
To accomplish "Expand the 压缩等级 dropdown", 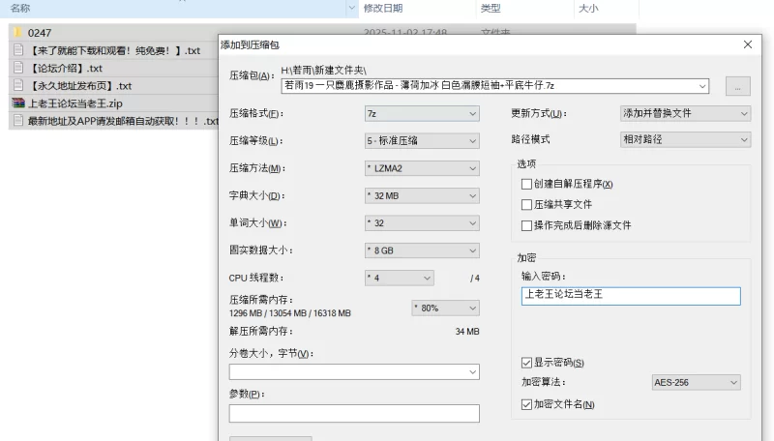I will point(421,141).
